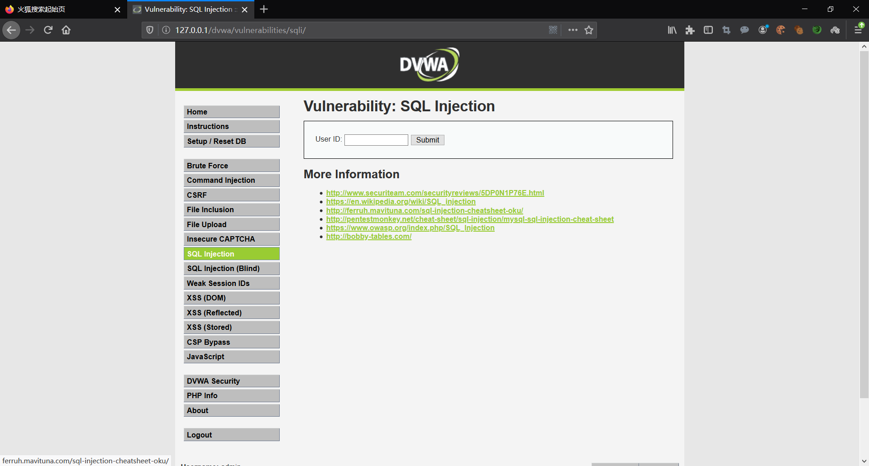
Task: Open the extensions puzzle-piece icon
Action: point(690,30)
